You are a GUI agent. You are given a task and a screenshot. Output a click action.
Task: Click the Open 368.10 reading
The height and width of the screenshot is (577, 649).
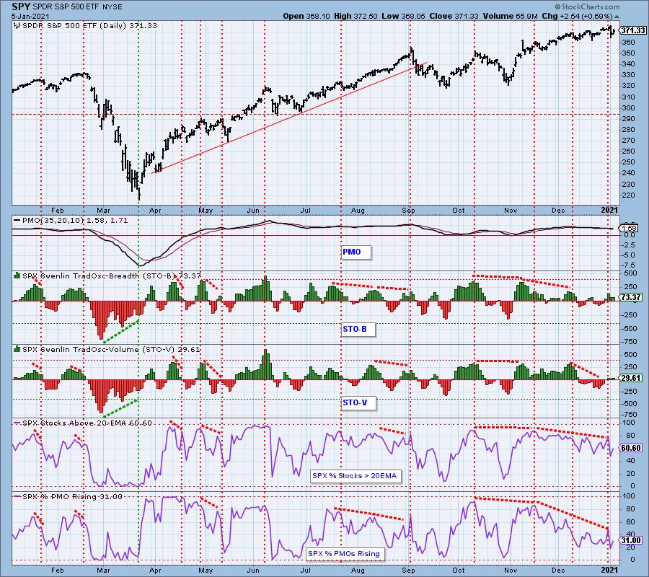[x=306, y=16]
